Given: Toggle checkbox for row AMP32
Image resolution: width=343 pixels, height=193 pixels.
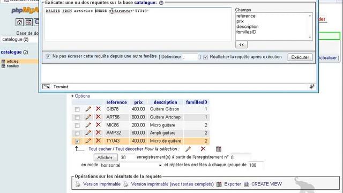Looking at the screenshot, I should (77, 133).
